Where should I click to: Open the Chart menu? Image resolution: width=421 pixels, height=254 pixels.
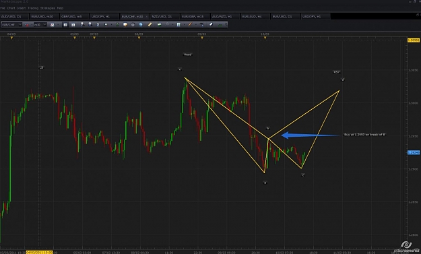click(x=11, y=8)
